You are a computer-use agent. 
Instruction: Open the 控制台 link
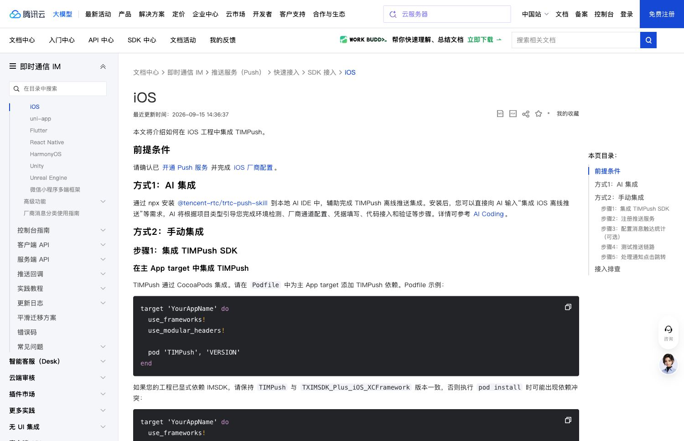tap(604, 14)
